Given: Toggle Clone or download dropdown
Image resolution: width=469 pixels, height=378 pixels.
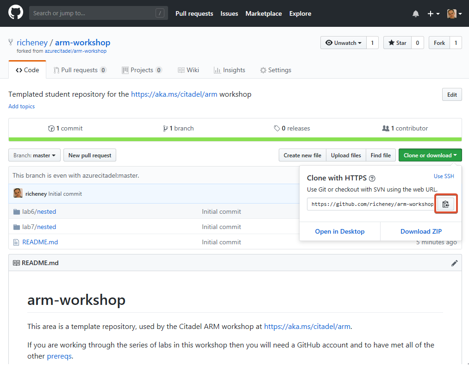Looking at the screenshot, I should point(430,155).
